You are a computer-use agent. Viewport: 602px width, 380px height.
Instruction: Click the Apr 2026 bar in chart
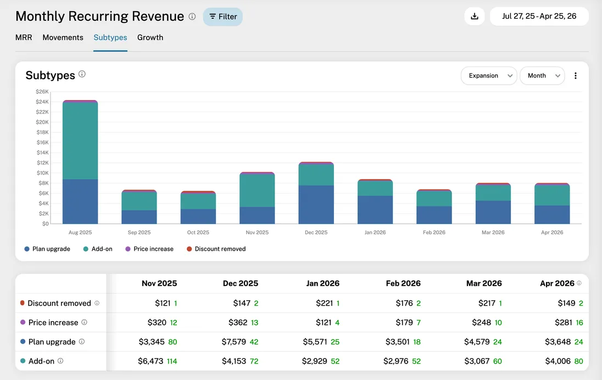click(552, 203)
